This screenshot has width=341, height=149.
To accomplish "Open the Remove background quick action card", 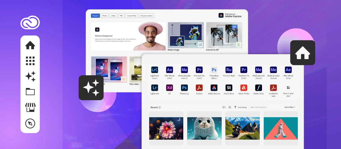I will click(128, 36).
